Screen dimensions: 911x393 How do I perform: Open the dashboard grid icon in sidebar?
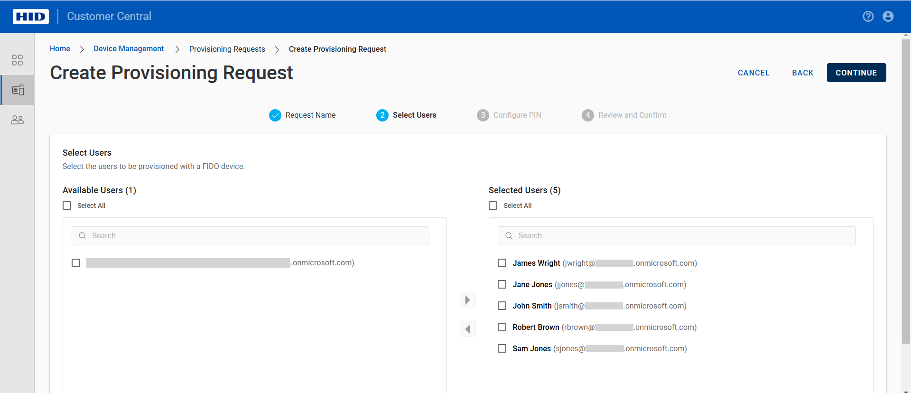pyautogui.click(x=17, y=60)
